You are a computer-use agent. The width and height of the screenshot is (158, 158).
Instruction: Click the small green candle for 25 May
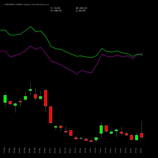pyautogui.click(x=30, y=90)
